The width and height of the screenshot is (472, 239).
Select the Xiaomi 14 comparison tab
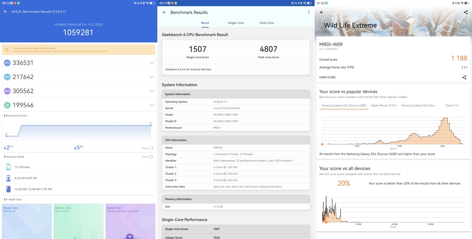[x=451, y=105]
